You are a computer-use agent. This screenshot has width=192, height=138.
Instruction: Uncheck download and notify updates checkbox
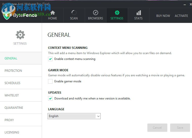pyautogui.click(x=50, y=98)
